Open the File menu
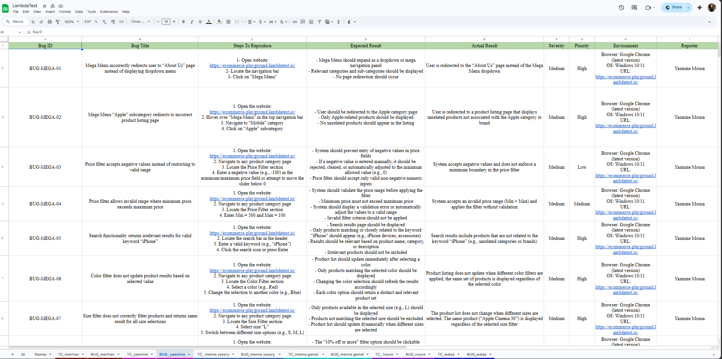 (x=16, y=12)
